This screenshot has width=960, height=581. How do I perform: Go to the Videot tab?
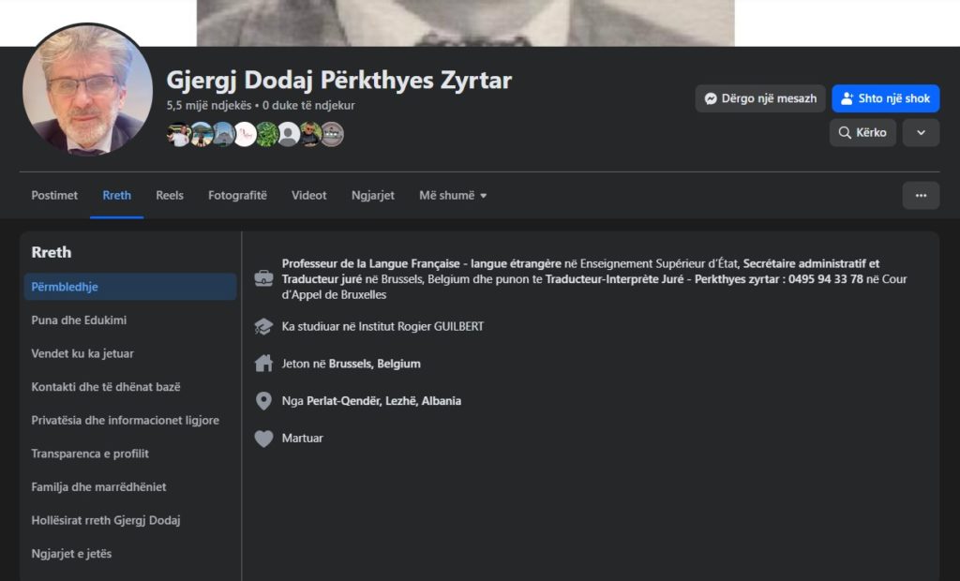309,195
